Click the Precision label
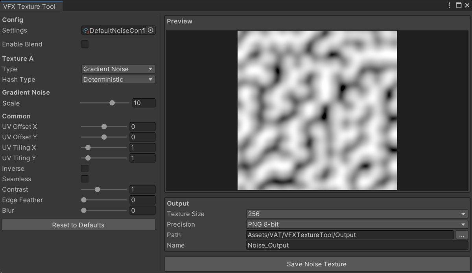Image resolution: width=472 pixels, height=273 pixels. point(181,224)
